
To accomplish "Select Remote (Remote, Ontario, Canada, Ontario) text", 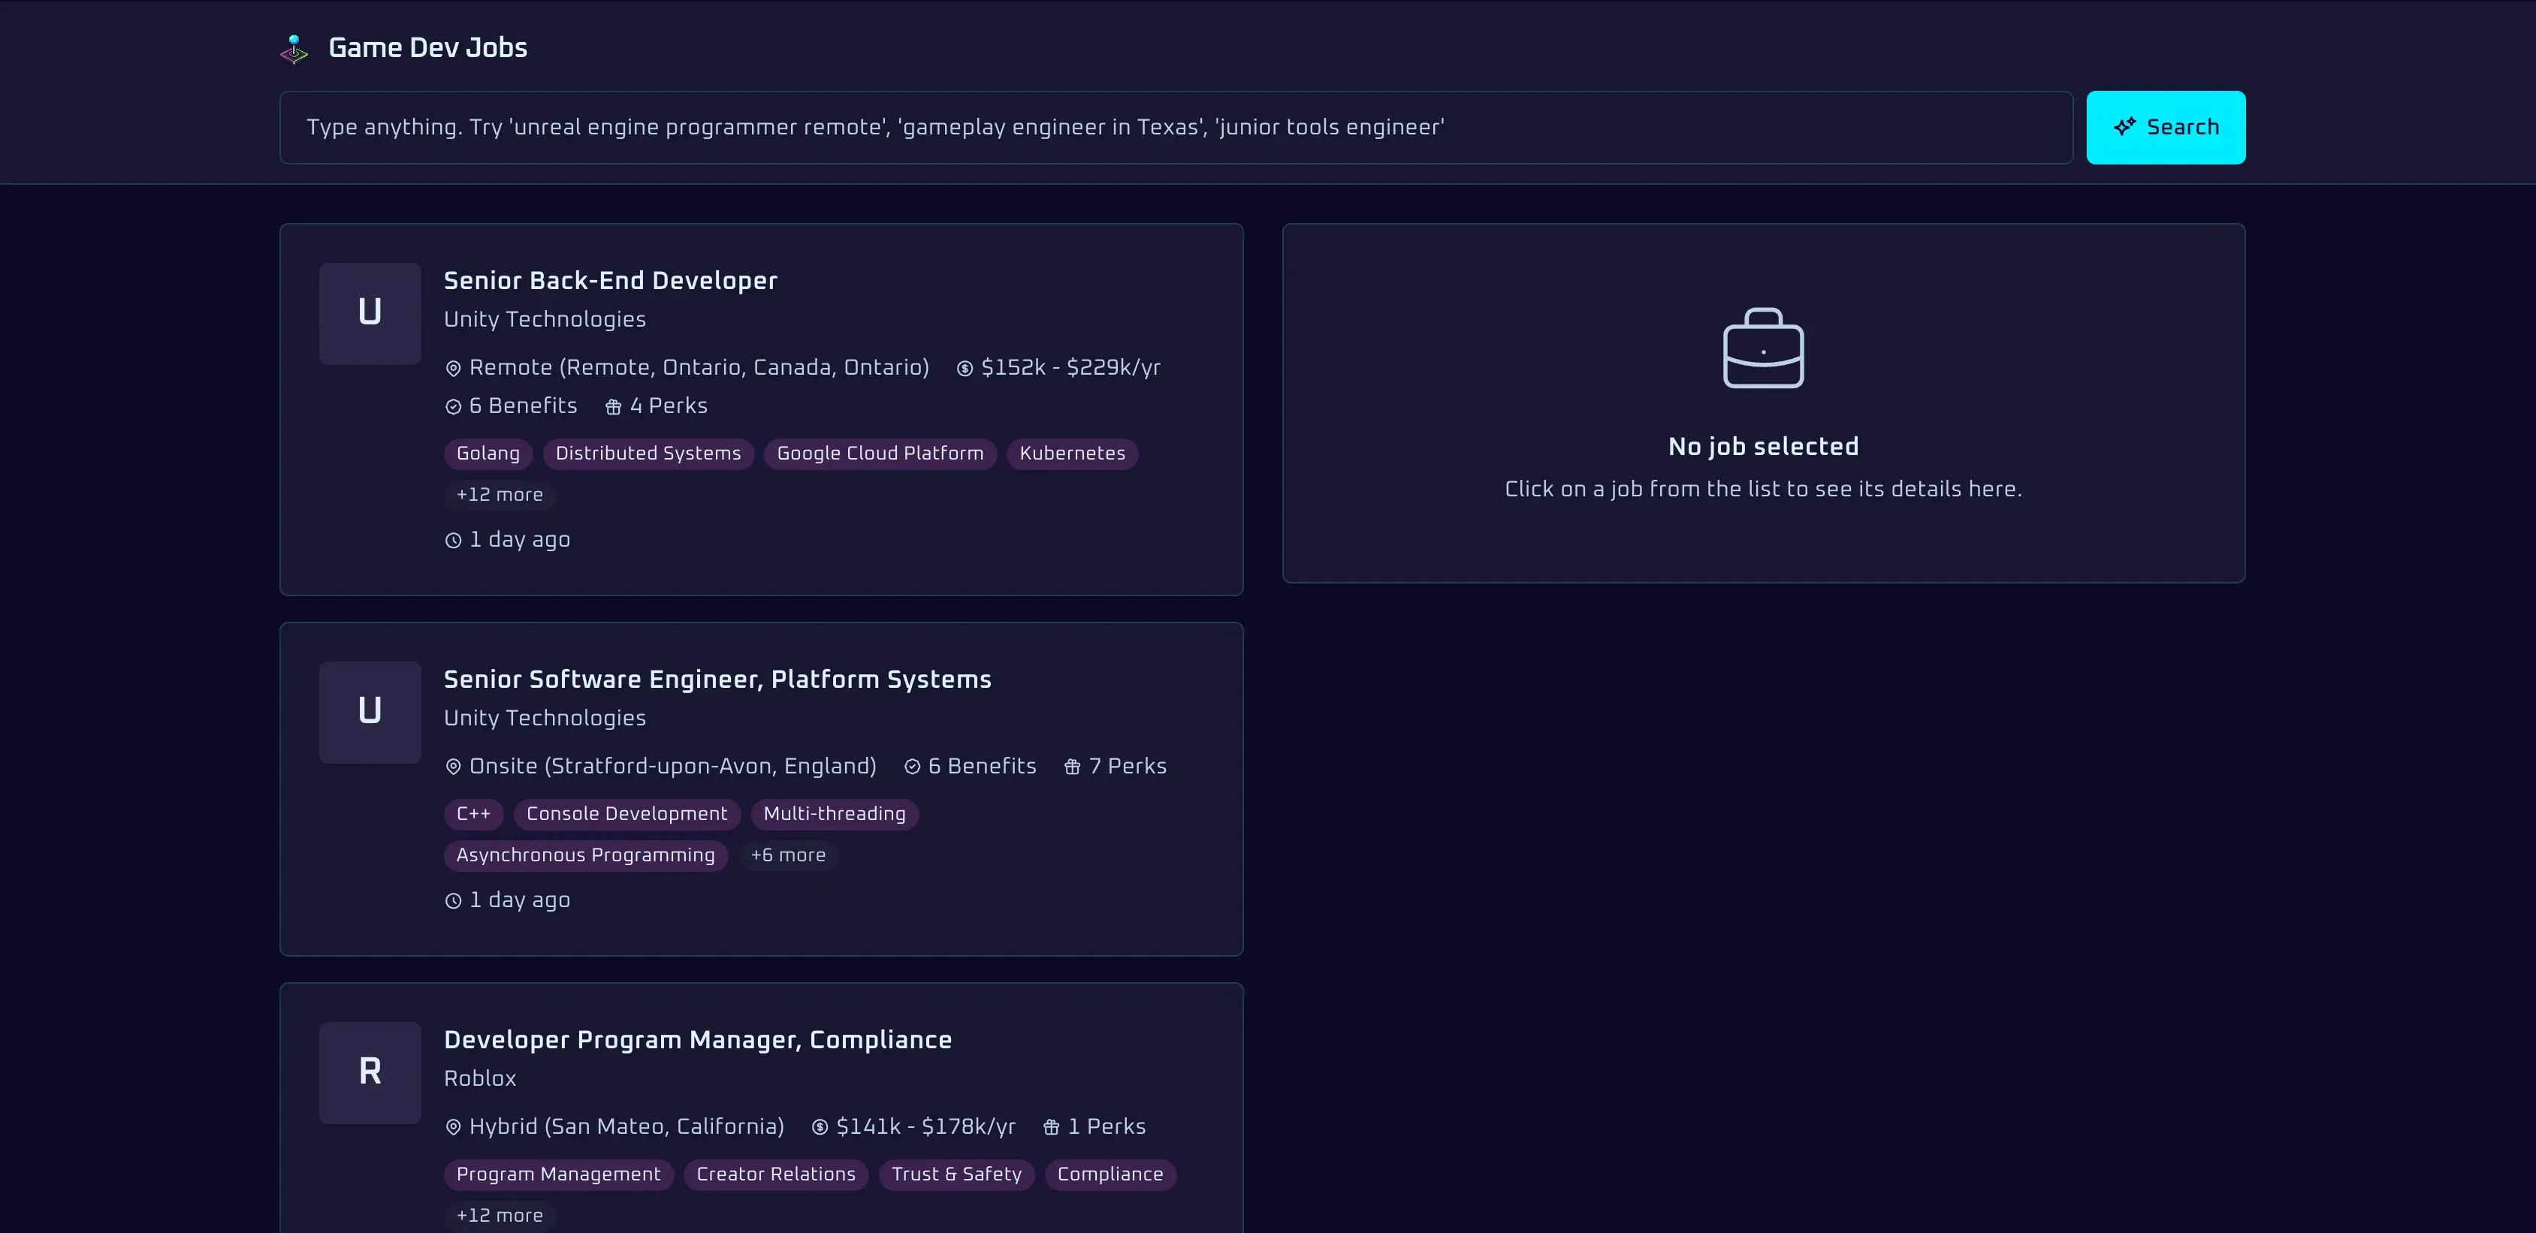I will [x=699, y=367].
